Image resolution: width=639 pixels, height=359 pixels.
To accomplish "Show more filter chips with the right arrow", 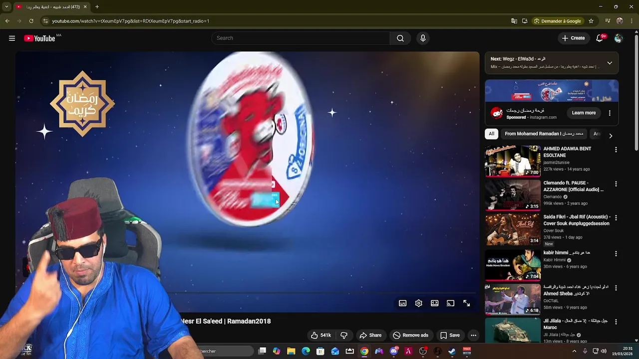I will 610,136.
